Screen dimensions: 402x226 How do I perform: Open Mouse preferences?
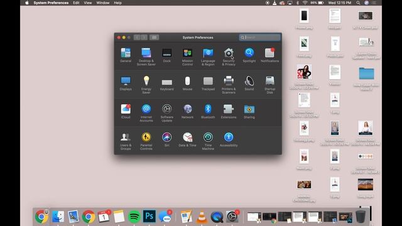click(x=187, y=83)
